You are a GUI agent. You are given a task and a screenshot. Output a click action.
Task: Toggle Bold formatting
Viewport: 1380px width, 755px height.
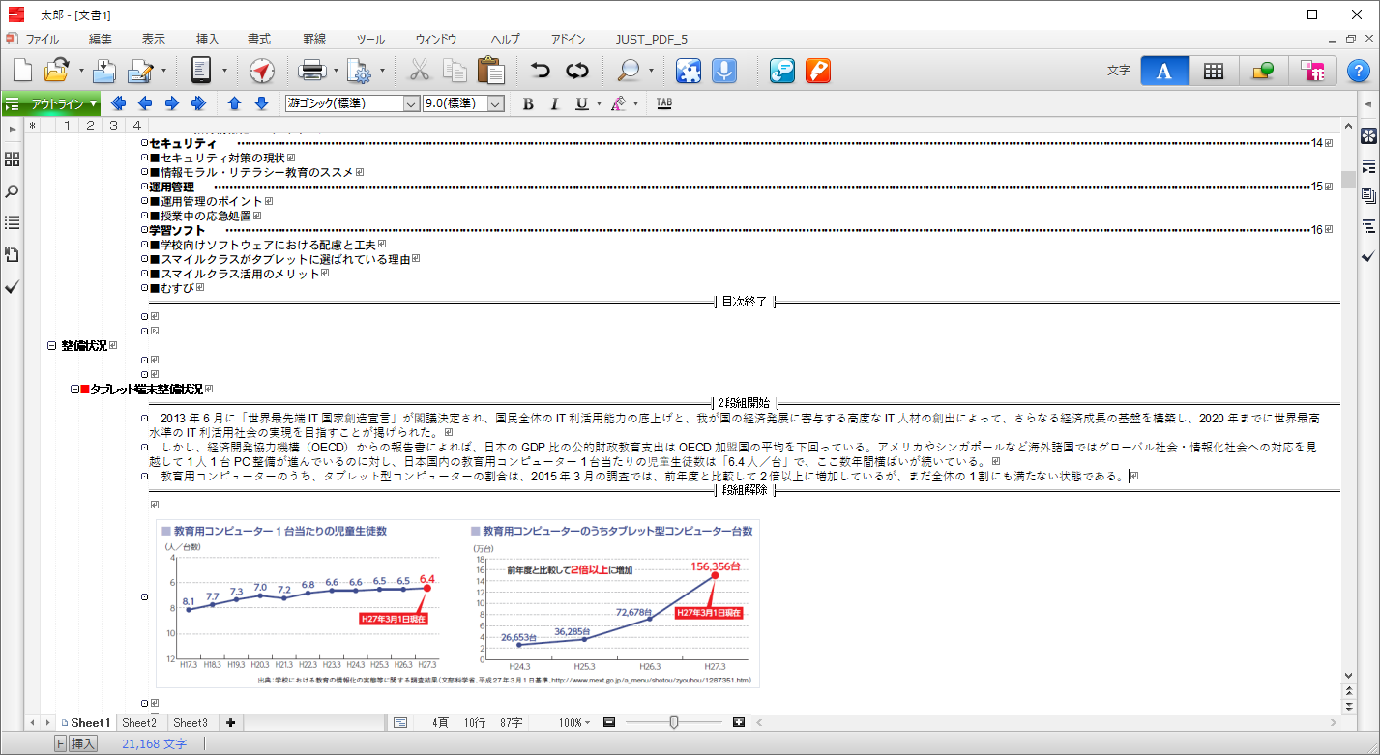528,103
